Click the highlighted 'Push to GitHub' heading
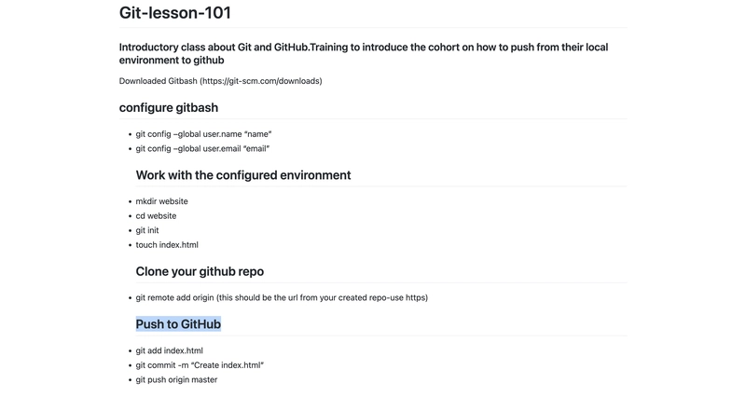Viewport: 746px width, 397px height. tap(178, 324)
